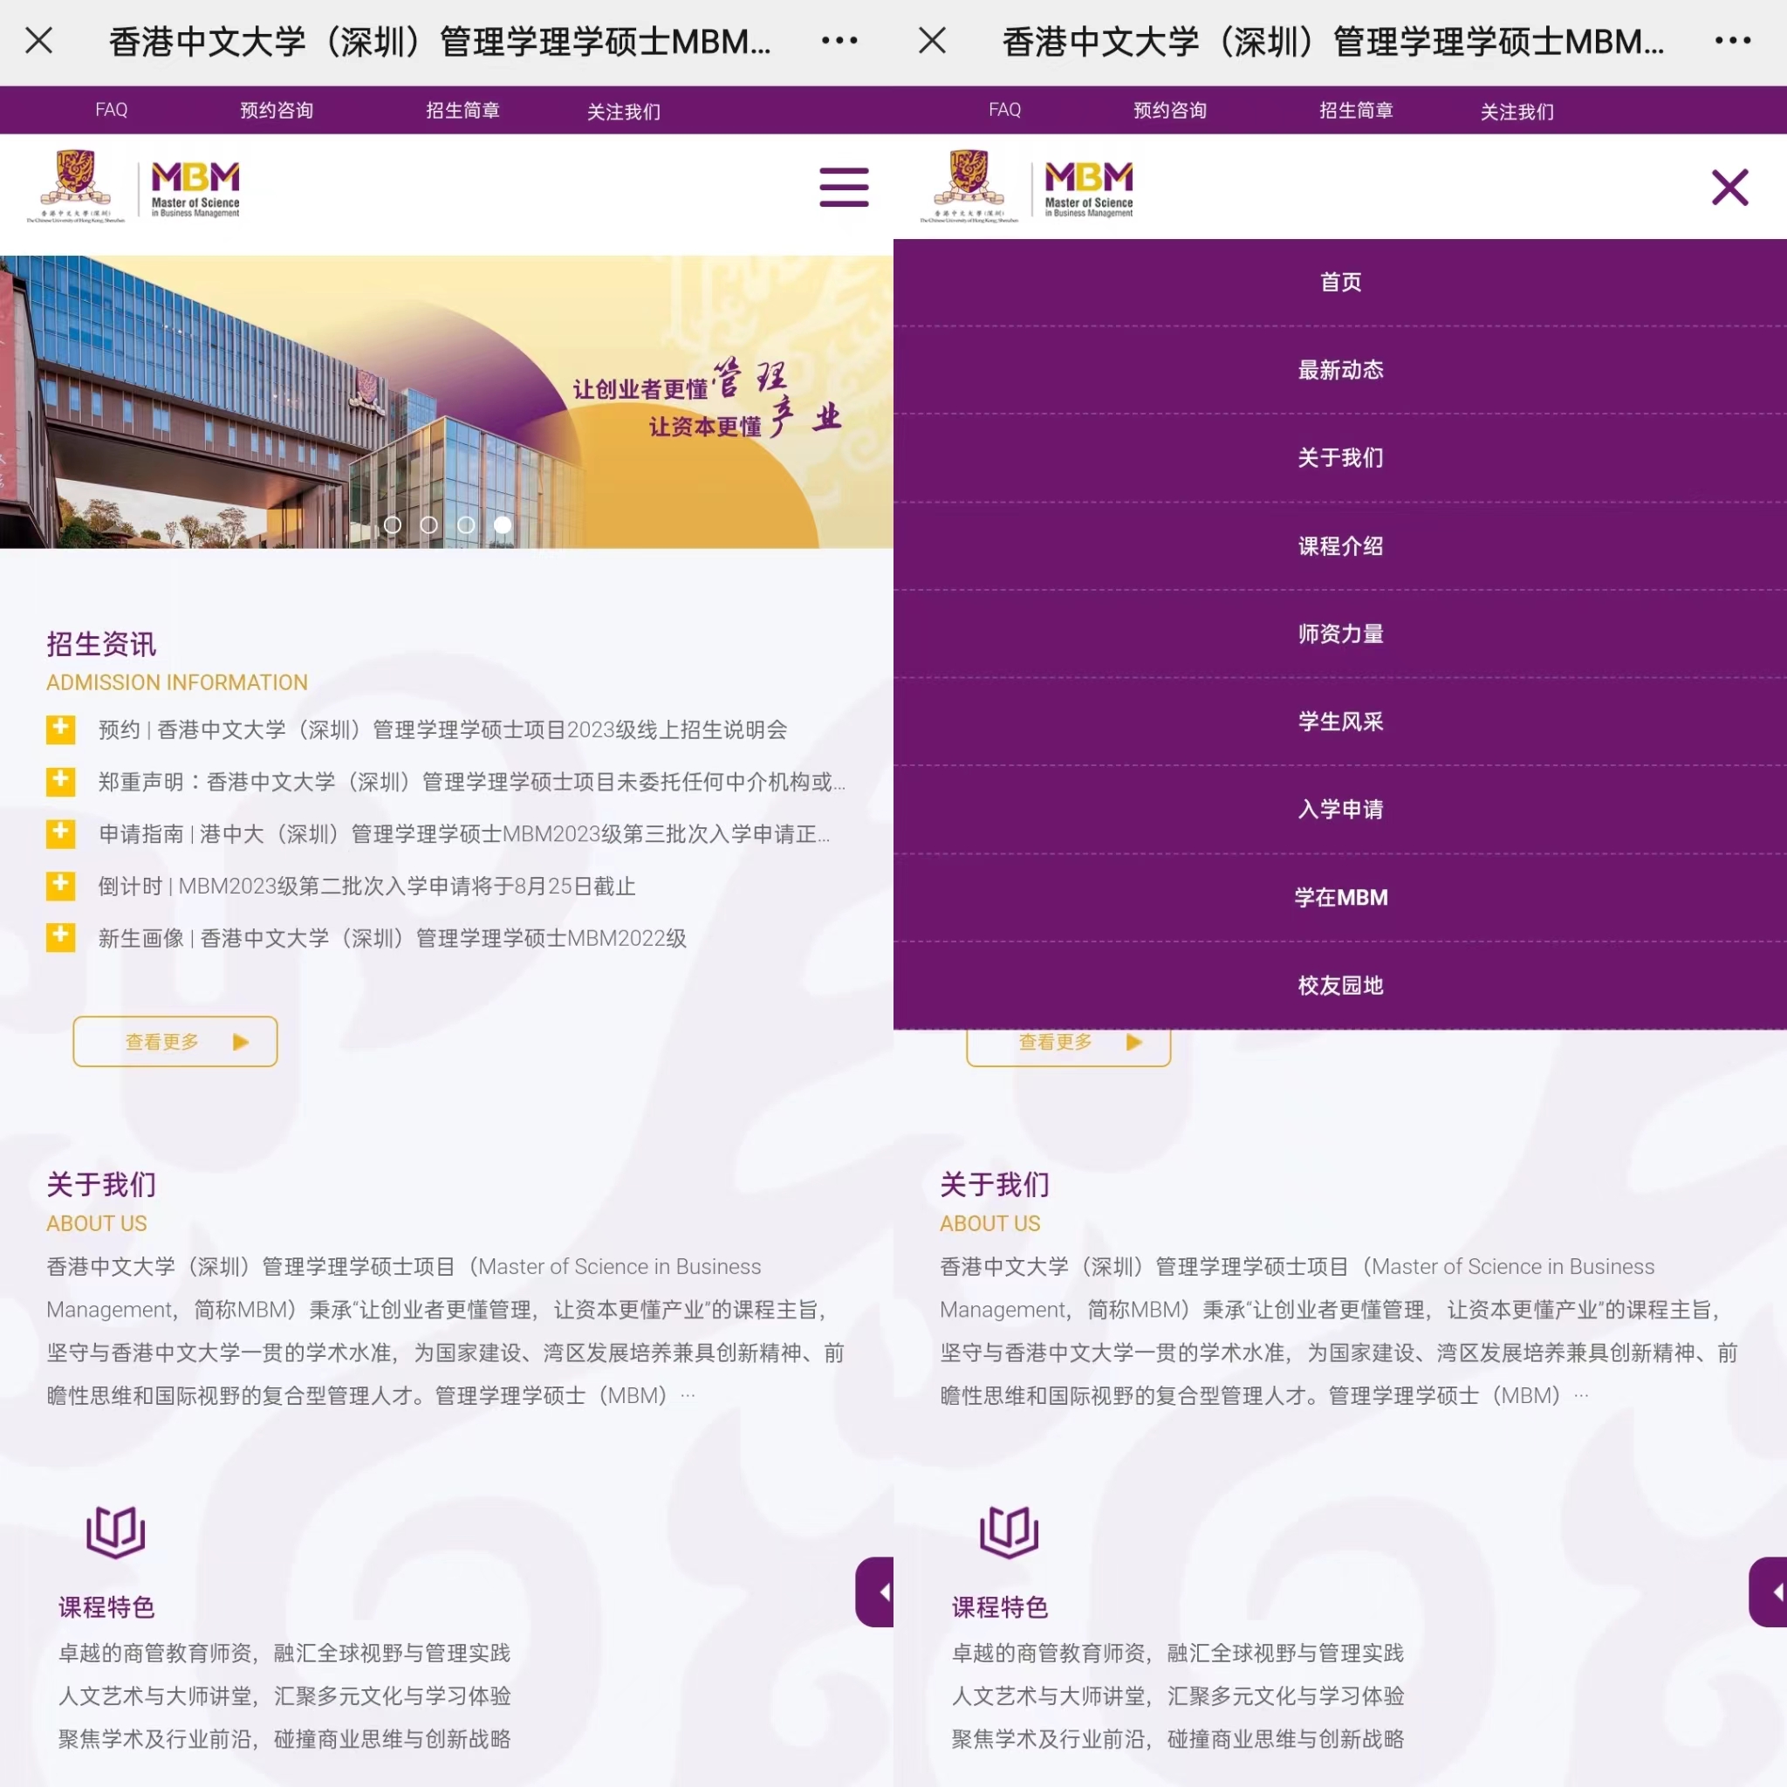1787x1787 pixels.
Task: Select 课程介绍 in the navigation menu
Action: click(1339, 545)
